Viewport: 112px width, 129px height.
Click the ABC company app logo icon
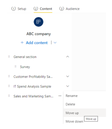pyautogui.click(x=38, y=22)
